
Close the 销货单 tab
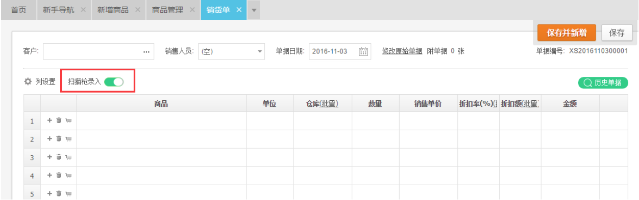pyautogui.click(x=238, y=10)
